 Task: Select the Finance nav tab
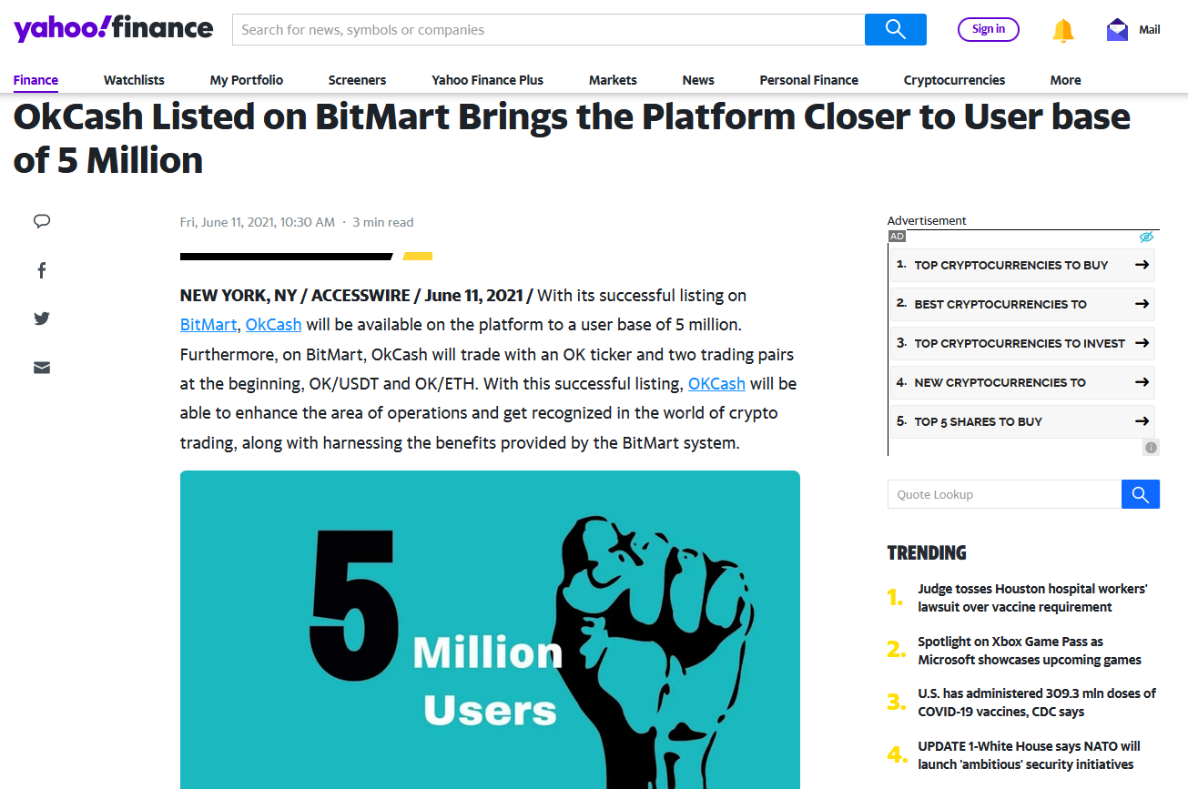click(36, 80)
